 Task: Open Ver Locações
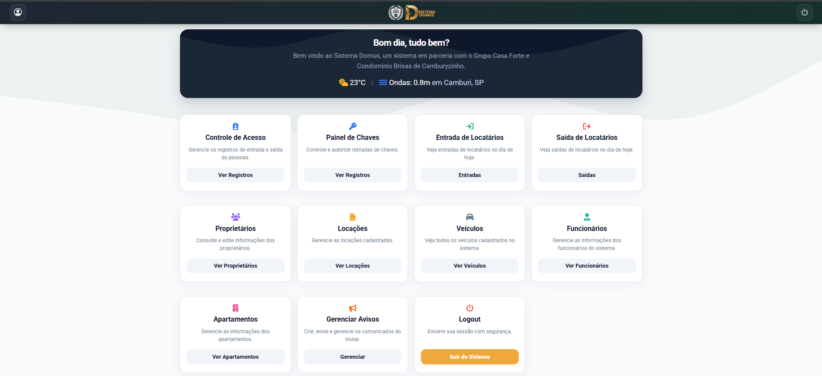[353, 266]
